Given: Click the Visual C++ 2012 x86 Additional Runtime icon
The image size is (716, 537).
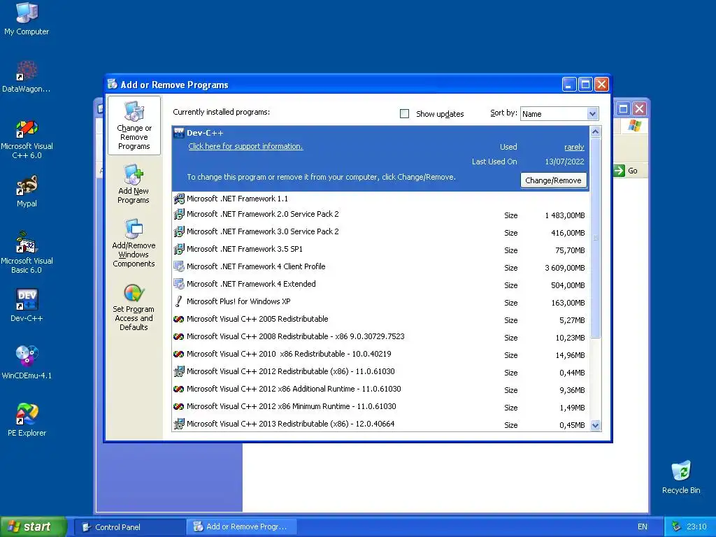Looking at the screenshot, I should (x=179, y=389).
